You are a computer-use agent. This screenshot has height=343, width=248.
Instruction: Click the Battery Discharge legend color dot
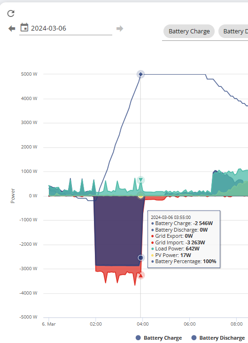pos(194,338)
